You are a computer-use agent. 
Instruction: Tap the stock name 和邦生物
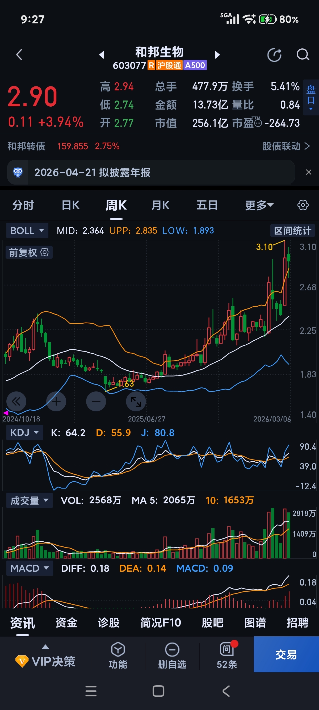159,52
